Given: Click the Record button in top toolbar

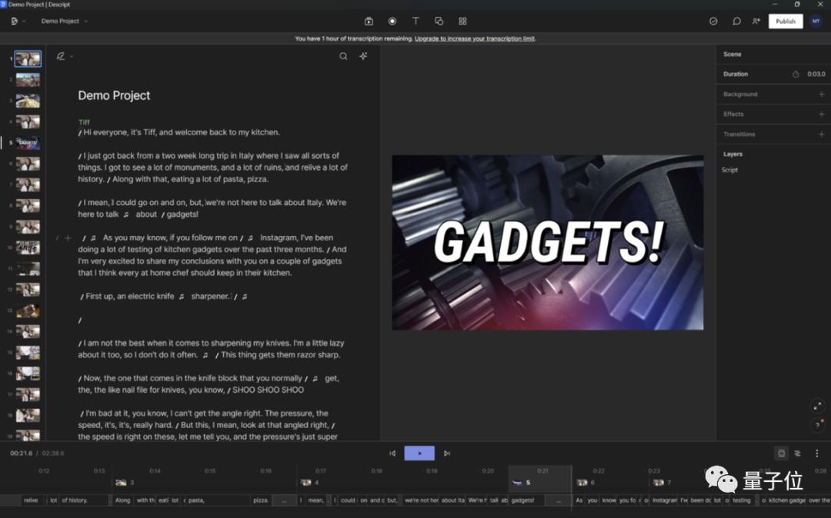Looking at the screenshot, I should pyautogui.click(x=392, y=22).
